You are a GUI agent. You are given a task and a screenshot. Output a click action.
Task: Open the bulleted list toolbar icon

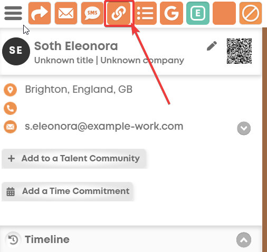pos(145,13)
